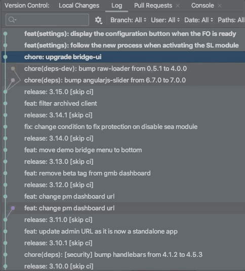
Task: Select commit 'chore: upgrade bridge-ui'
Action: 123,57
